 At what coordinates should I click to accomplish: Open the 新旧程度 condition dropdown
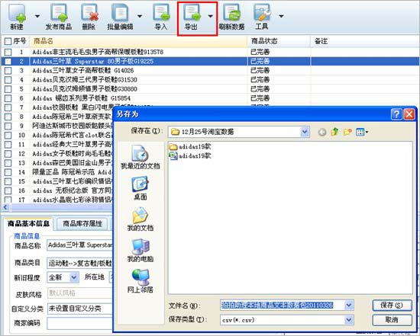tap(74, 277)
